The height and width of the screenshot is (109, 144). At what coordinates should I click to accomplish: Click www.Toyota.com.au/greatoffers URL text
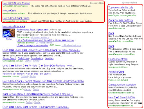[x=122, y=16]
